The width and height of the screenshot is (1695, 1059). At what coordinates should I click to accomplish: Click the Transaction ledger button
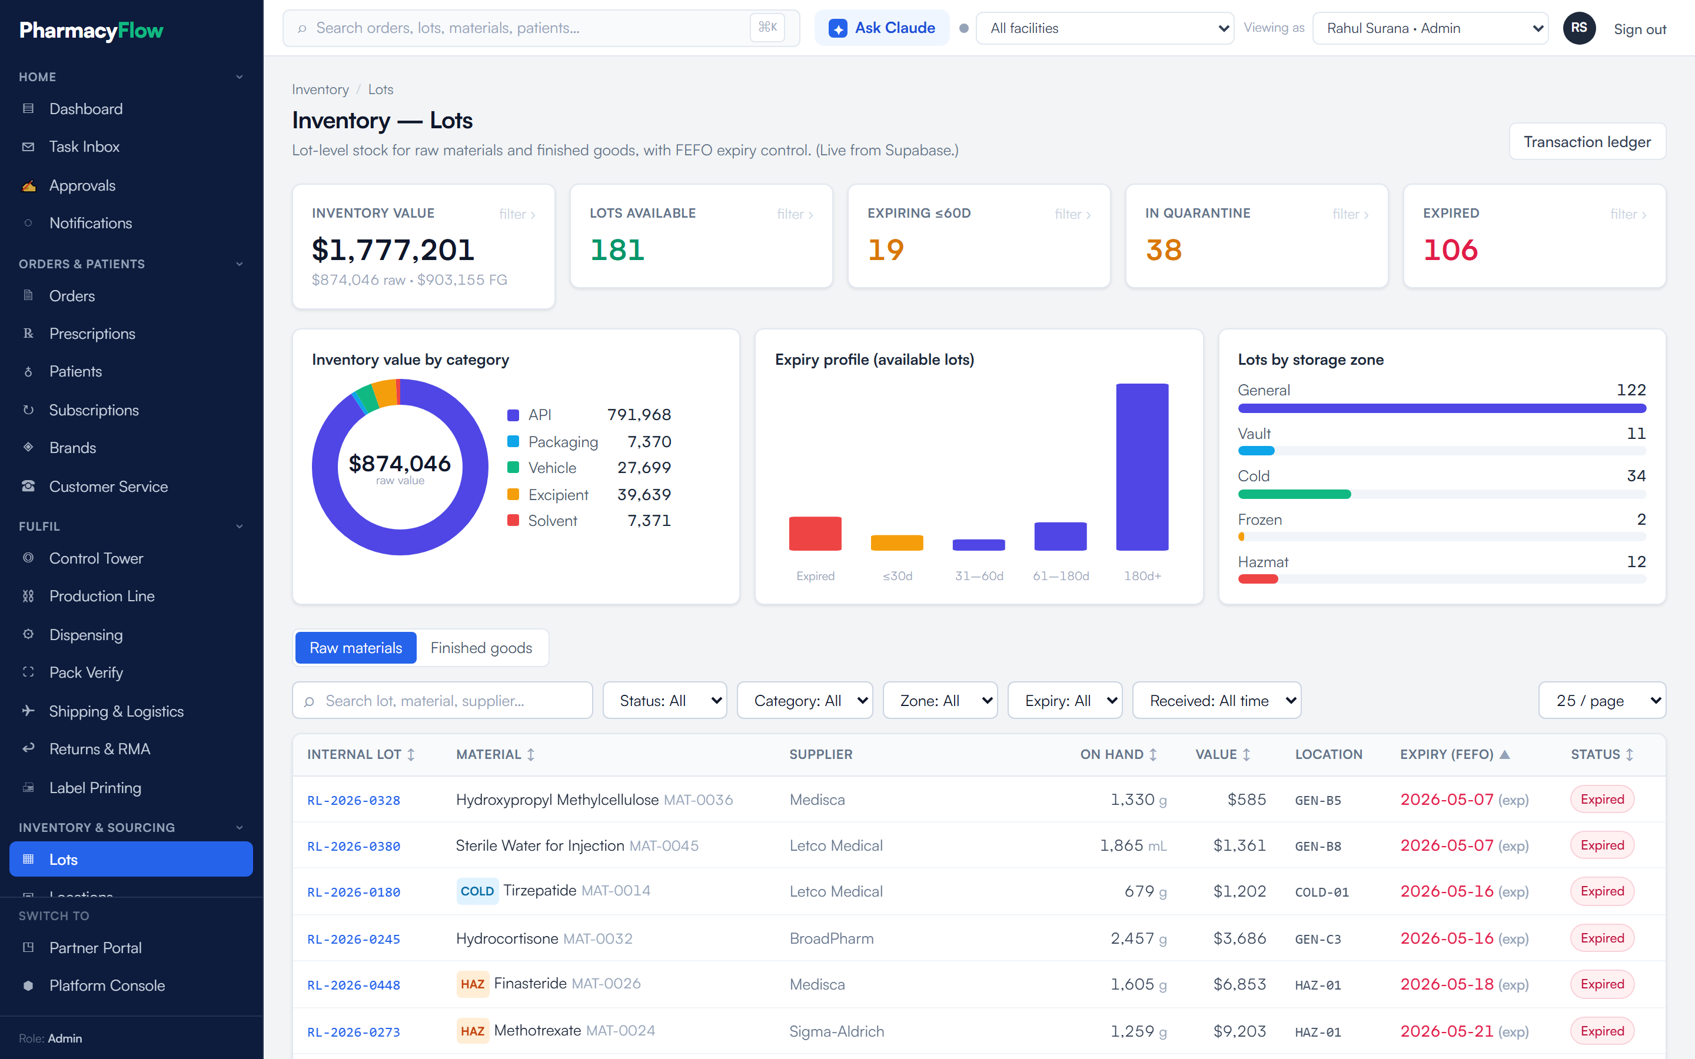tap(1587, 141)
